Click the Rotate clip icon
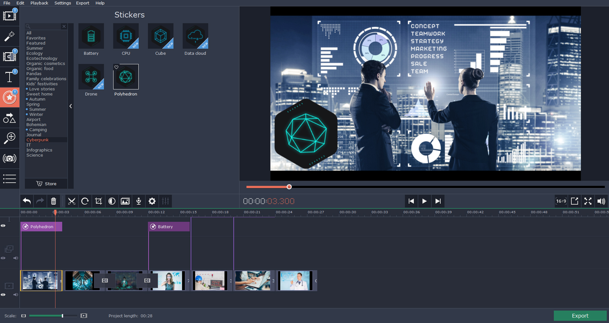609x323 pixels. [85, 201]
